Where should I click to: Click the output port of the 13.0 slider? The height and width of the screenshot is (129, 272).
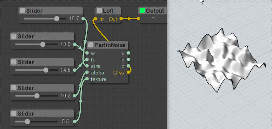tap(75, 44)
